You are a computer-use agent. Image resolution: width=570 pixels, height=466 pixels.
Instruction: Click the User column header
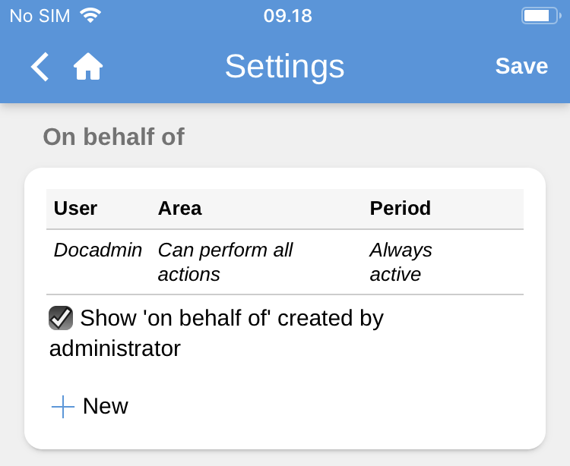(75, 209)
